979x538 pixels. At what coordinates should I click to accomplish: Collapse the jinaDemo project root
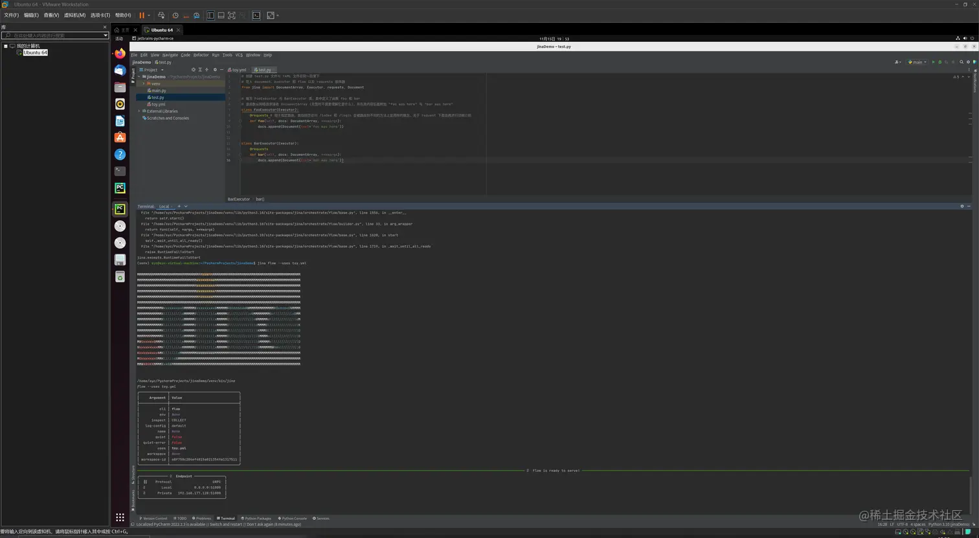[139, 77]
